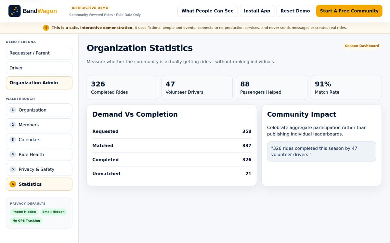390x243 pixels.
Task: Click the 47 Volunteer Drivers card
Action: pyautogui.click(x=197, y=87)
